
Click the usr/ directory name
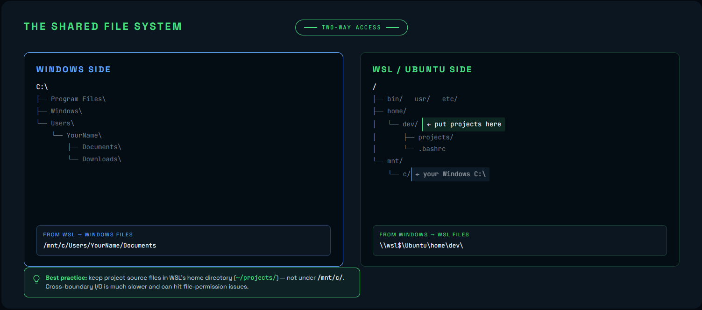coord(422,99)
